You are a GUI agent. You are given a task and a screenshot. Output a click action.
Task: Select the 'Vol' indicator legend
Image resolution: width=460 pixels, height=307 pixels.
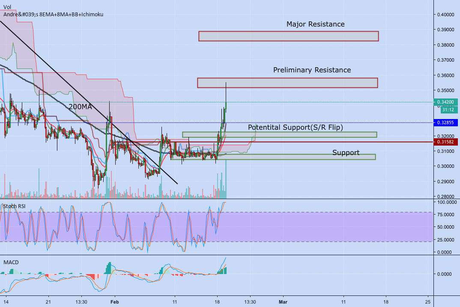pyautogui.click(x=7, y=7)
